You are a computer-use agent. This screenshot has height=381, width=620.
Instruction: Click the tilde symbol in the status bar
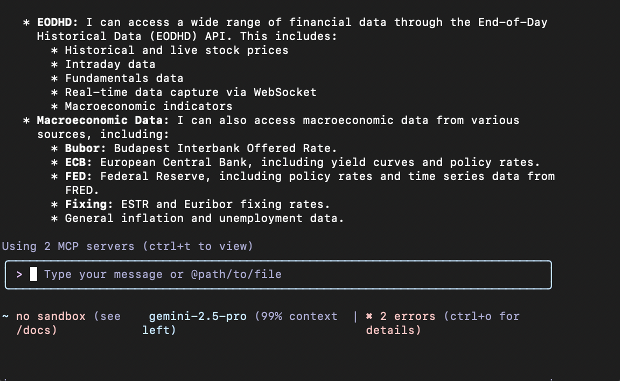[4, 316]
